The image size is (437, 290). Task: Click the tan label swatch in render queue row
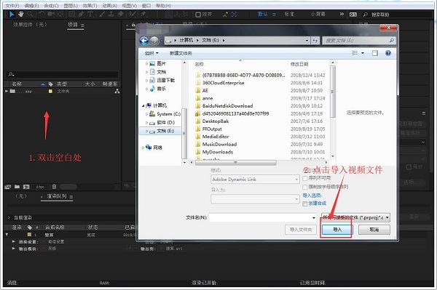click(x=30, y=235)
